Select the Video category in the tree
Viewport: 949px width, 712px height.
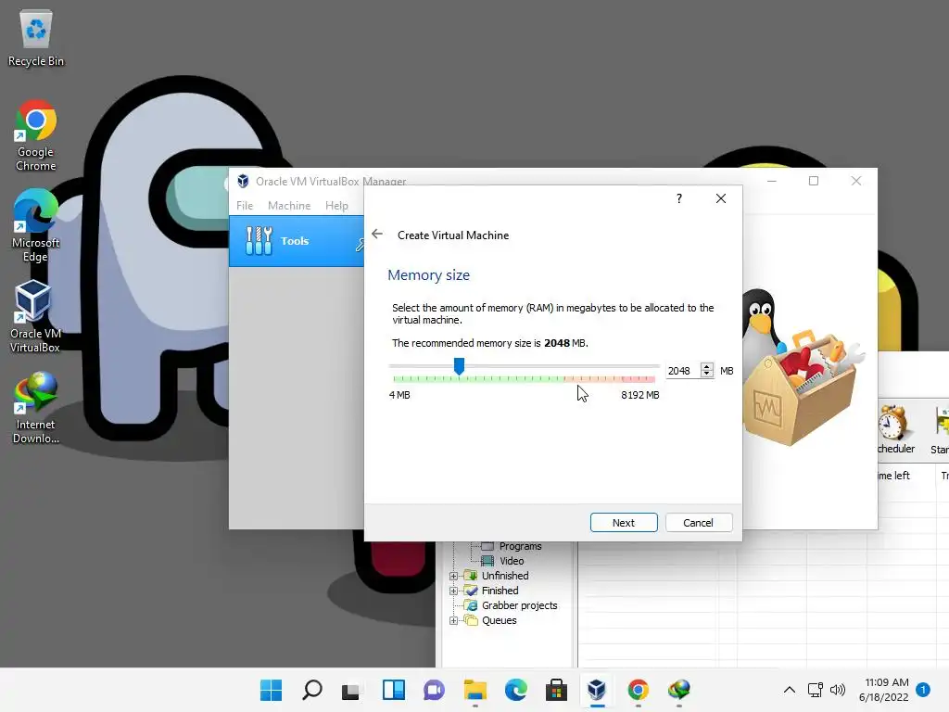[512, 561]
